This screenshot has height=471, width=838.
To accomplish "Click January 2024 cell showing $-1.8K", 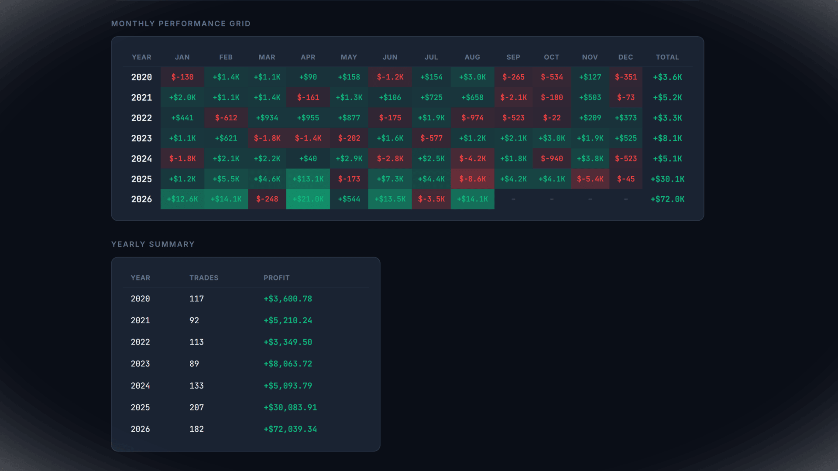I will 182,159.
